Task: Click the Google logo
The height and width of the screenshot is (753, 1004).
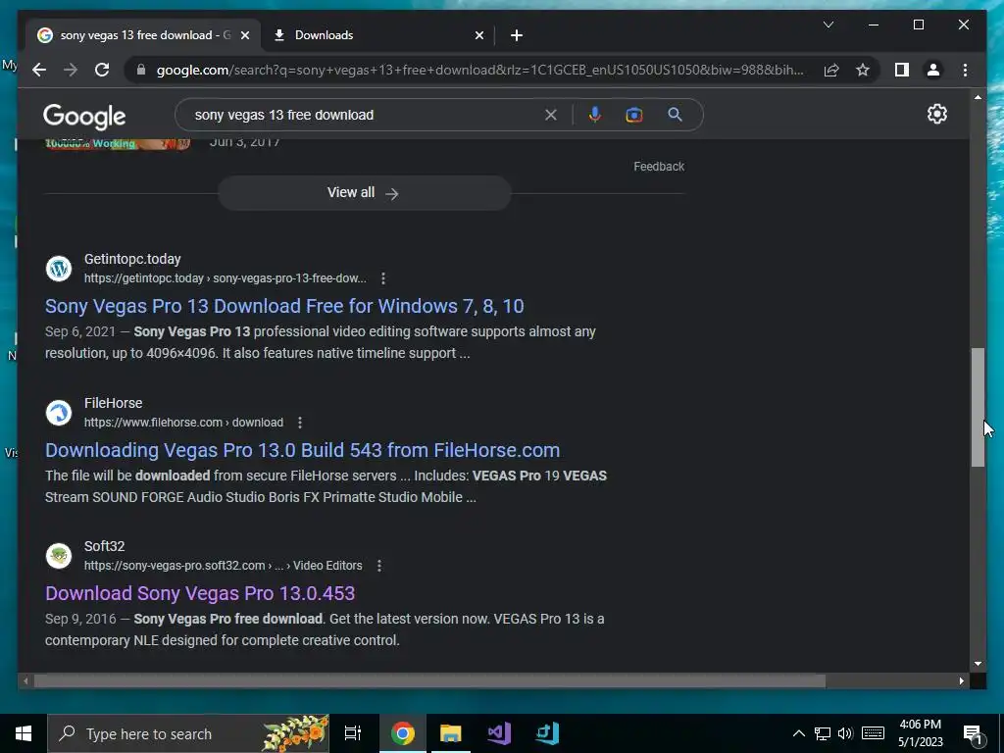Action: 84,117
